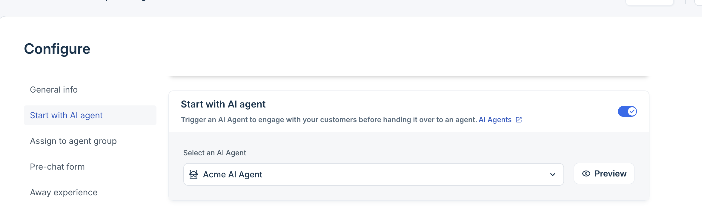This screenshot has width=702, height=215.
Task: Select the Acme AI Agent text in the combo box
Action: pos(233,174)
